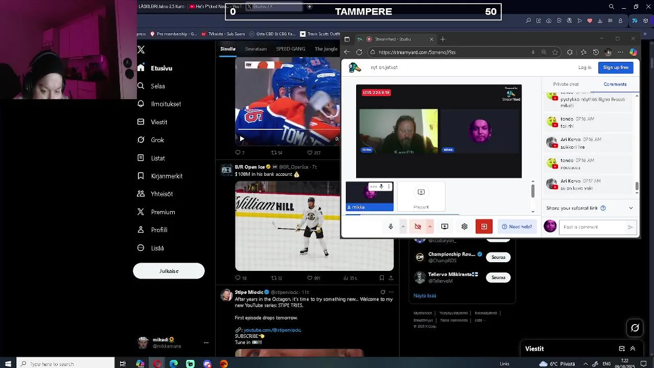Open three-dot menu on mikke thumbnail
This screenshot has height=368, width=654.
point(389,187)
